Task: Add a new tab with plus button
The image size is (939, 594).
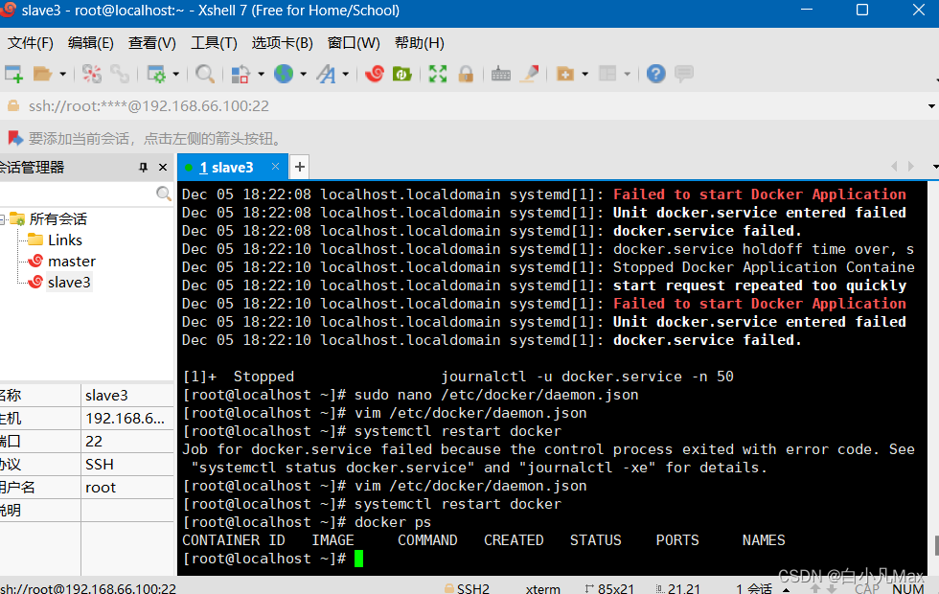Action: pyautogui.click(x=299, y=167)
